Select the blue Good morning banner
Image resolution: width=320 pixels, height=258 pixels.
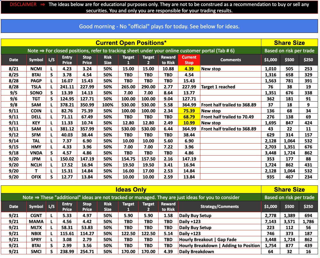click(159, 27)
